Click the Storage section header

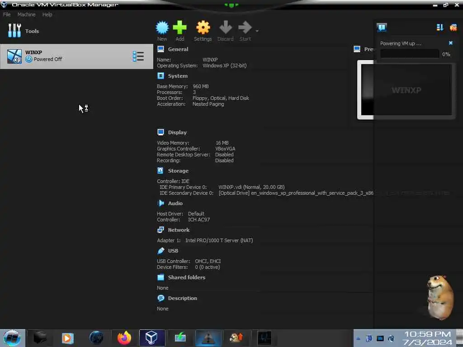pyautogui.click(x=178, y=171)
